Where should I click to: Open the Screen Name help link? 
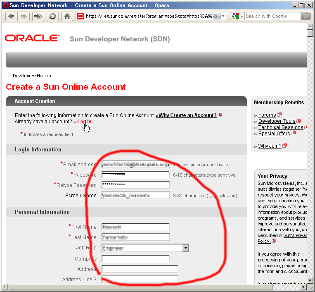coord(81,196)
